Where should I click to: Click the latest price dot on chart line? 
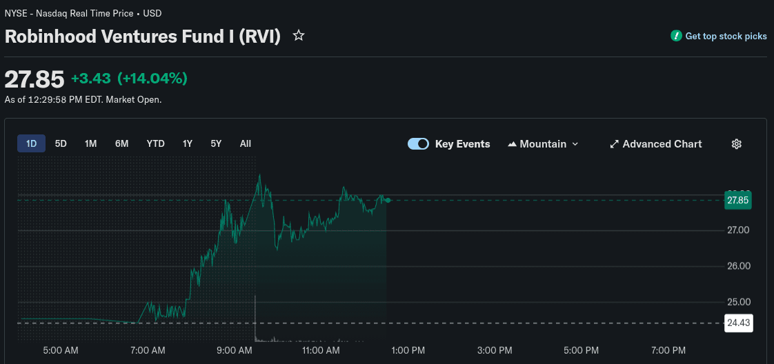point(388,201)
